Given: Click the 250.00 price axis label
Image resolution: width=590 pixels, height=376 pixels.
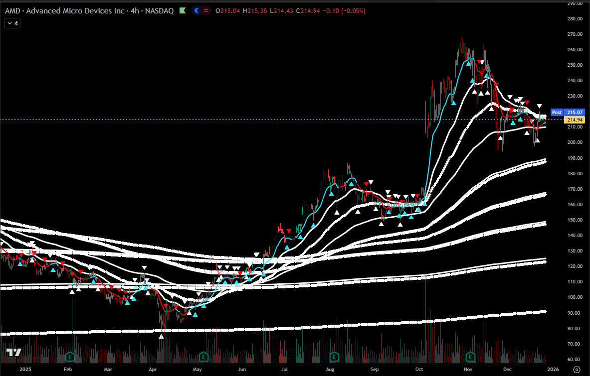Looking at the screenshot, I should [x=575, y=65].
